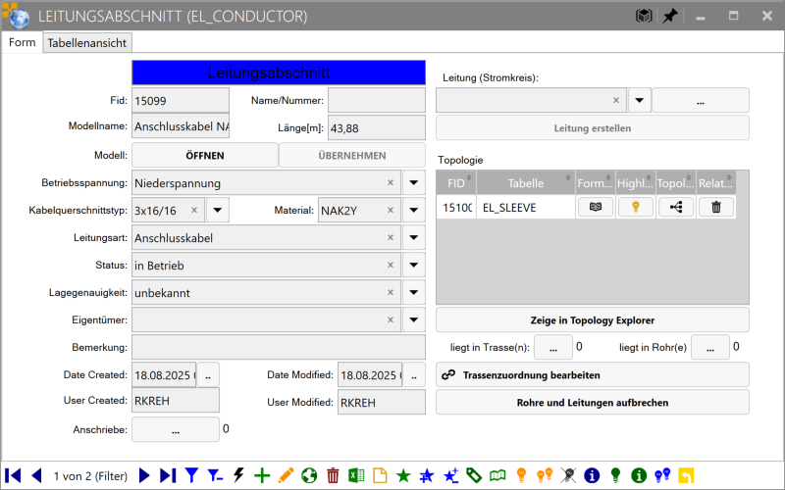The image size is (785, 490).
Task: Click the black lightning bolt icon
Action: (238, 475)
